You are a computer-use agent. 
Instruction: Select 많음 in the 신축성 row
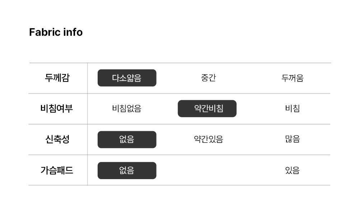click(292, 139)
